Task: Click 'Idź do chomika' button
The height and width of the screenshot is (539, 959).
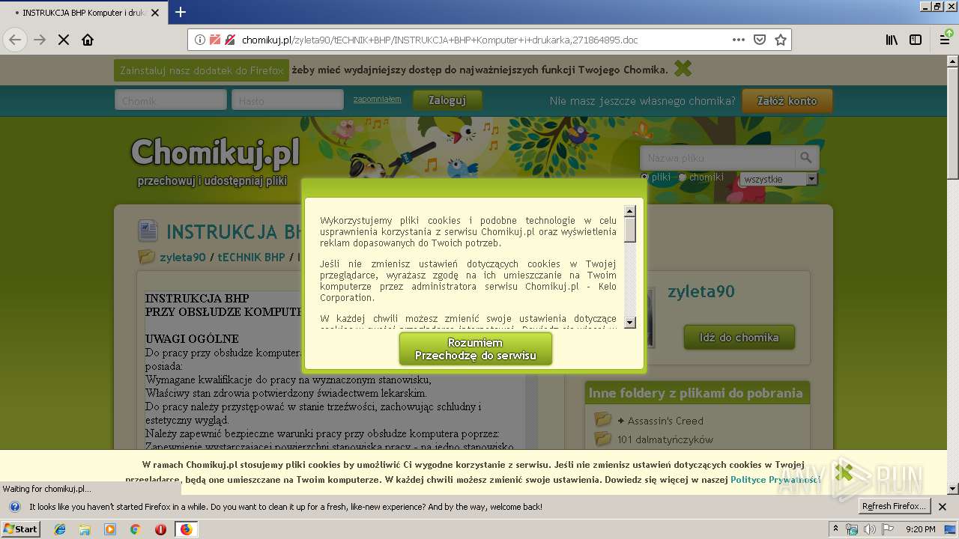Action: point(739,338)
